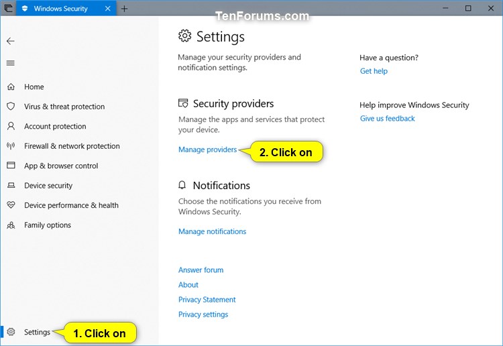Click the Security providers heading text

tap(233, 103)
